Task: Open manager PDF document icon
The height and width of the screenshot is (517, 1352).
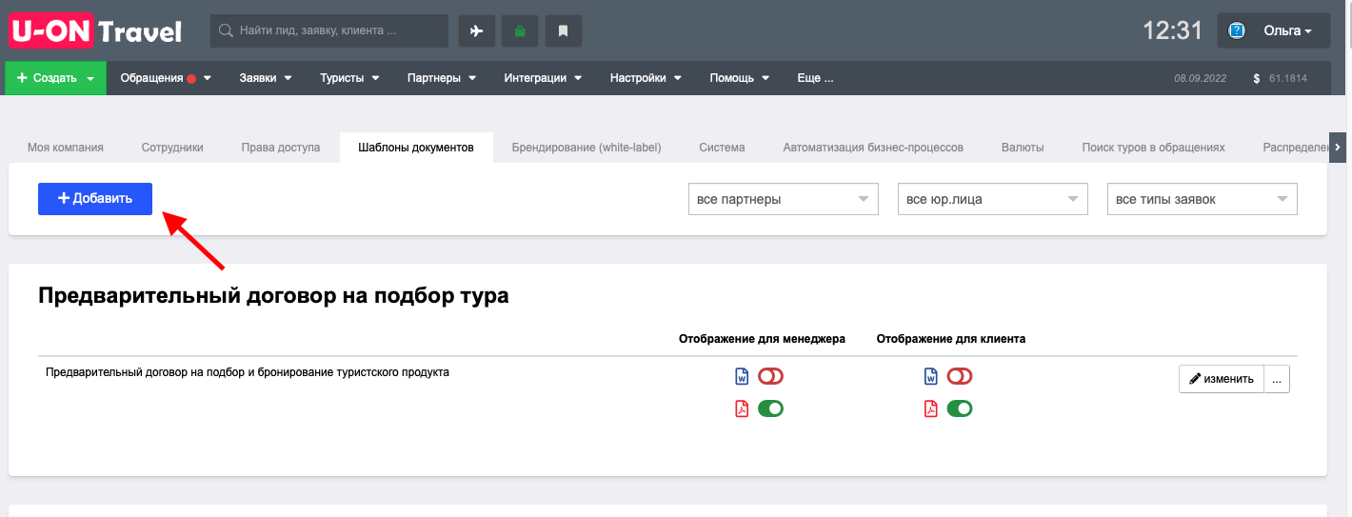Action: pyautogui.click(x=742, y=408)
